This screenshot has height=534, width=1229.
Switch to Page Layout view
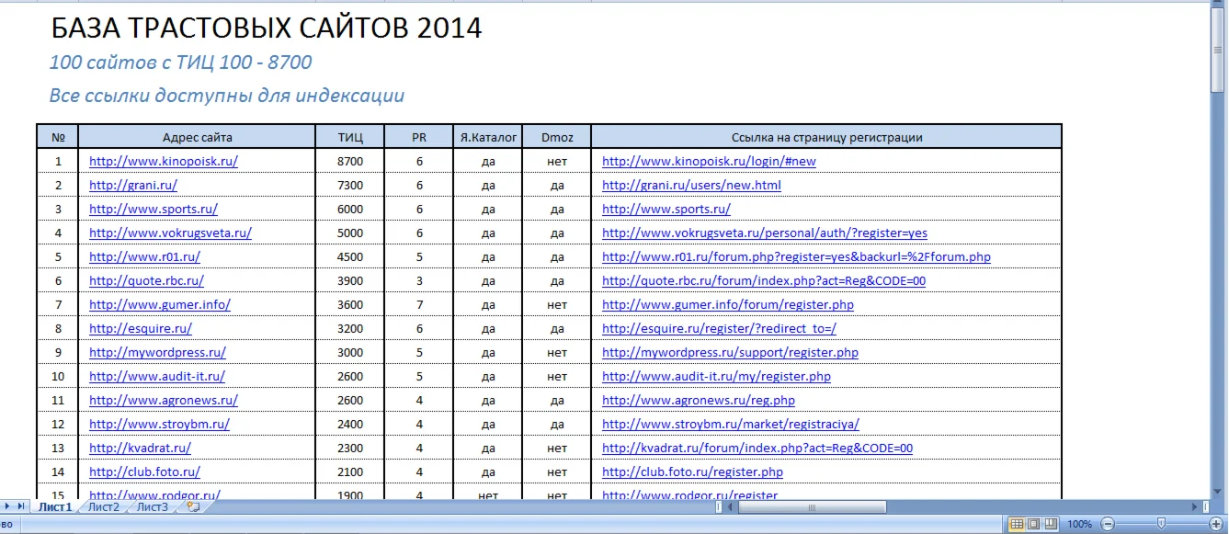(x=1034, y=524)
